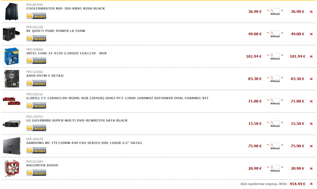Screen dimensions: 317x189
Task: Decrease quantity of ASUS H97M-E Retail
Action: pyautogui.click(x=268, y=77)
